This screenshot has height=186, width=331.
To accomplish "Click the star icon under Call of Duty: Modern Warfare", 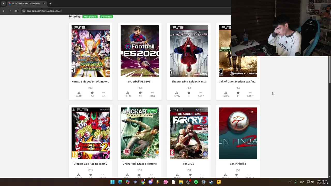I will pyautogui.click(x=238, y=93).
